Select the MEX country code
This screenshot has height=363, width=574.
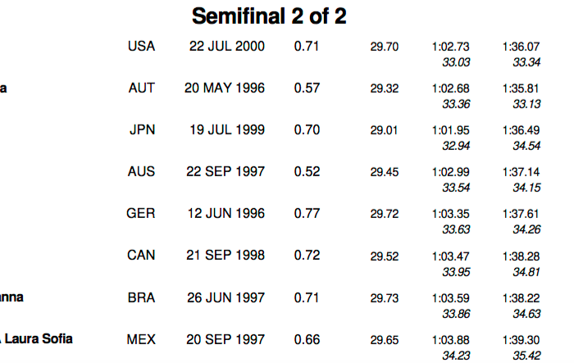[x=141, y=338]
